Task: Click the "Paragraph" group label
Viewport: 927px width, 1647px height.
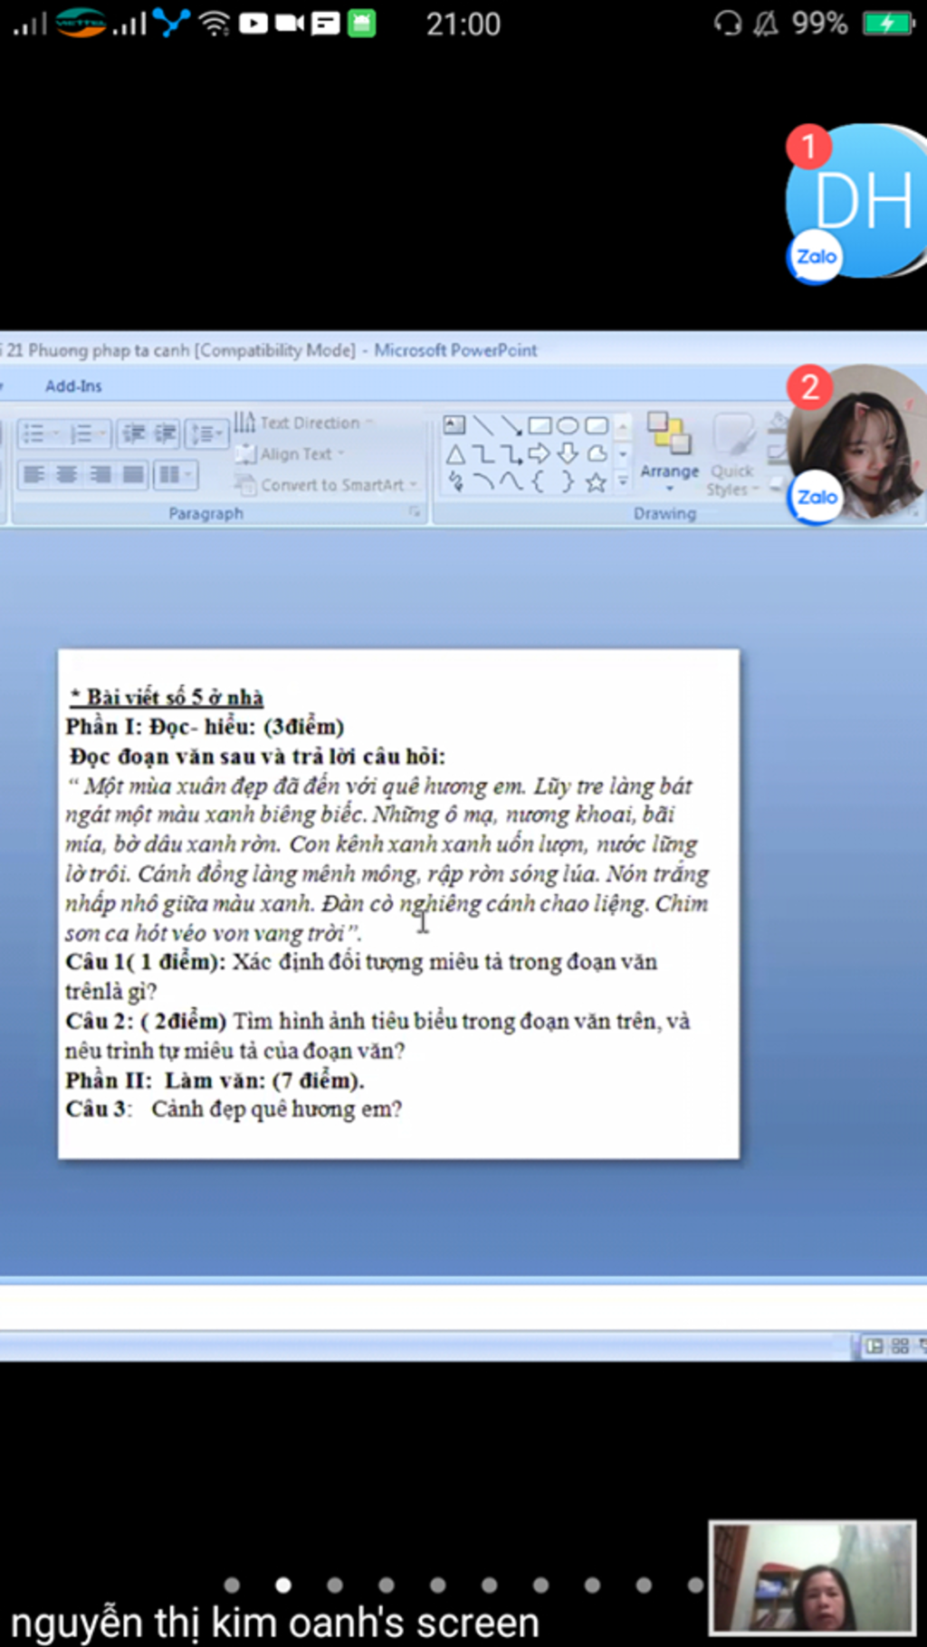Action: [205, 513]
